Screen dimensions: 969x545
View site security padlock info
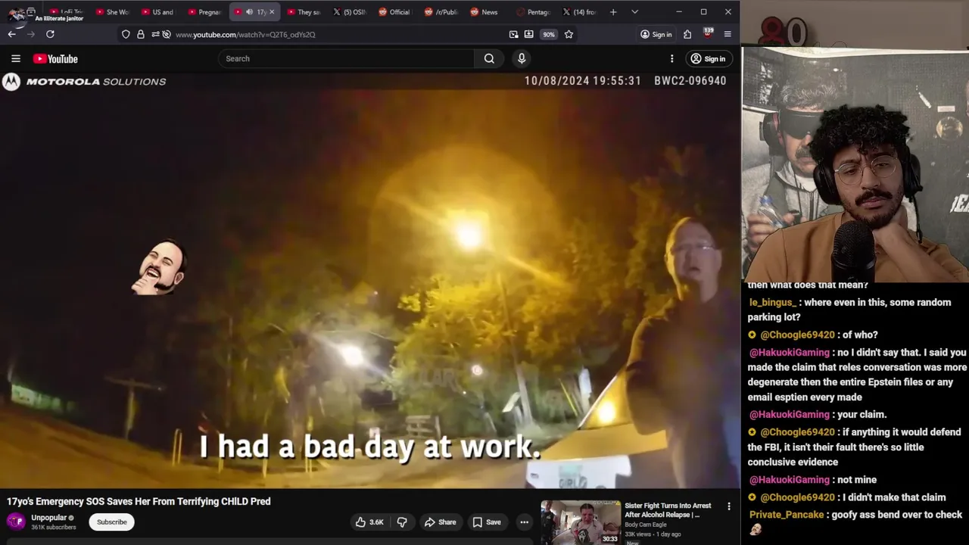point(140,34)
